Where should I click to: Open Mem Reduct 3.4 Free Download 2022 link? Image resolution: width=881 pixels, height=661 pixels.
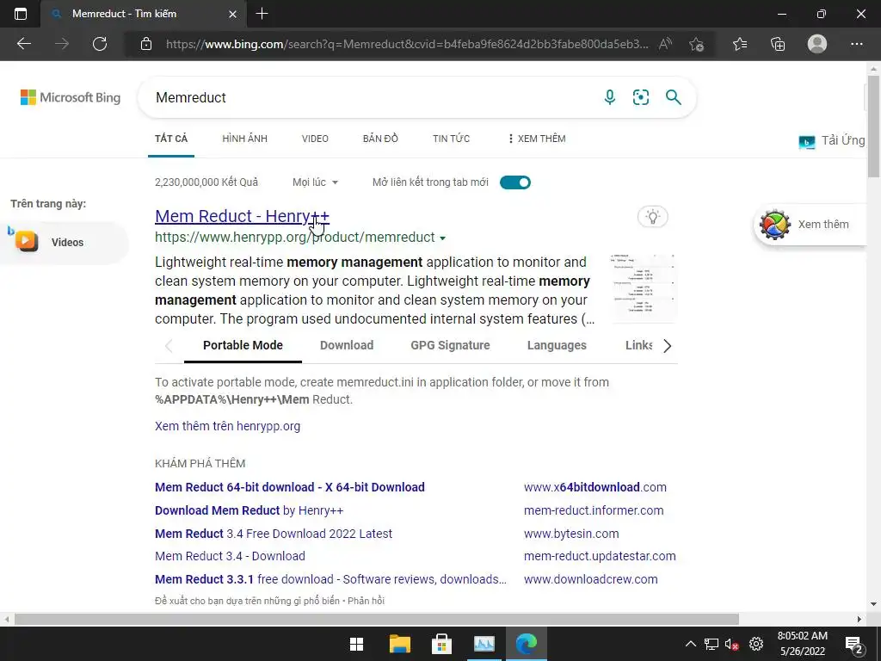pos(274,534)
